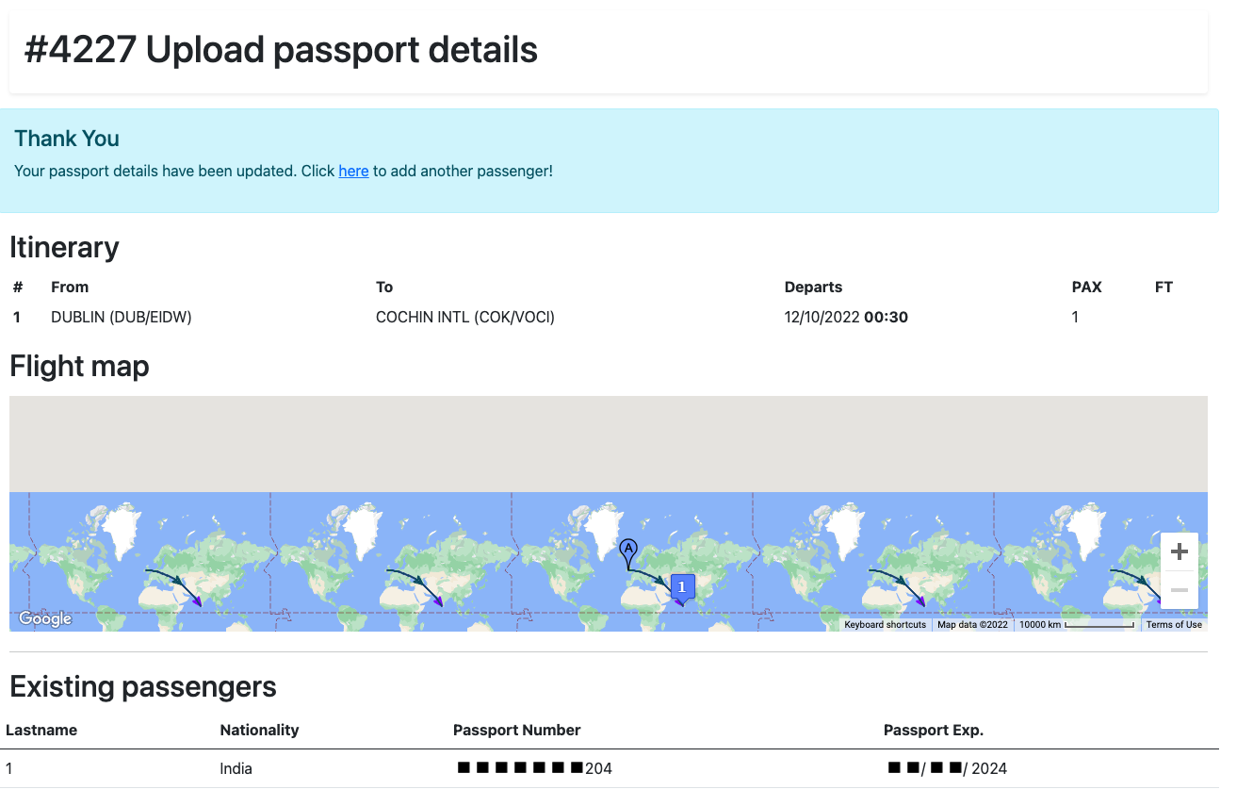Click the 12/10/2022 00:30 departure time
The width and height of the screenshot is (1253, 806).
point(846,317)
